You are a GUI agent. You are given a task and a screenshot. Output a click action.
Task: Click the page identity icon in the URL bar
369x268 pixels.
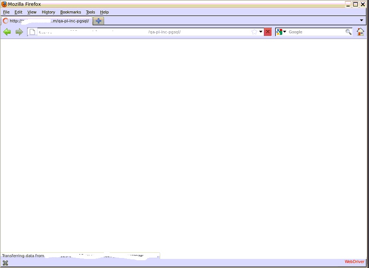click(32, 32)
